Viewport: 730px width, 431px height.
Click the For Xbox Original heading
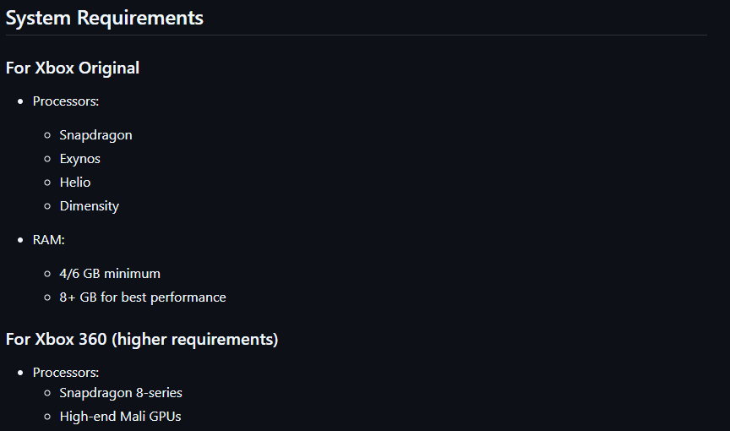73,68
